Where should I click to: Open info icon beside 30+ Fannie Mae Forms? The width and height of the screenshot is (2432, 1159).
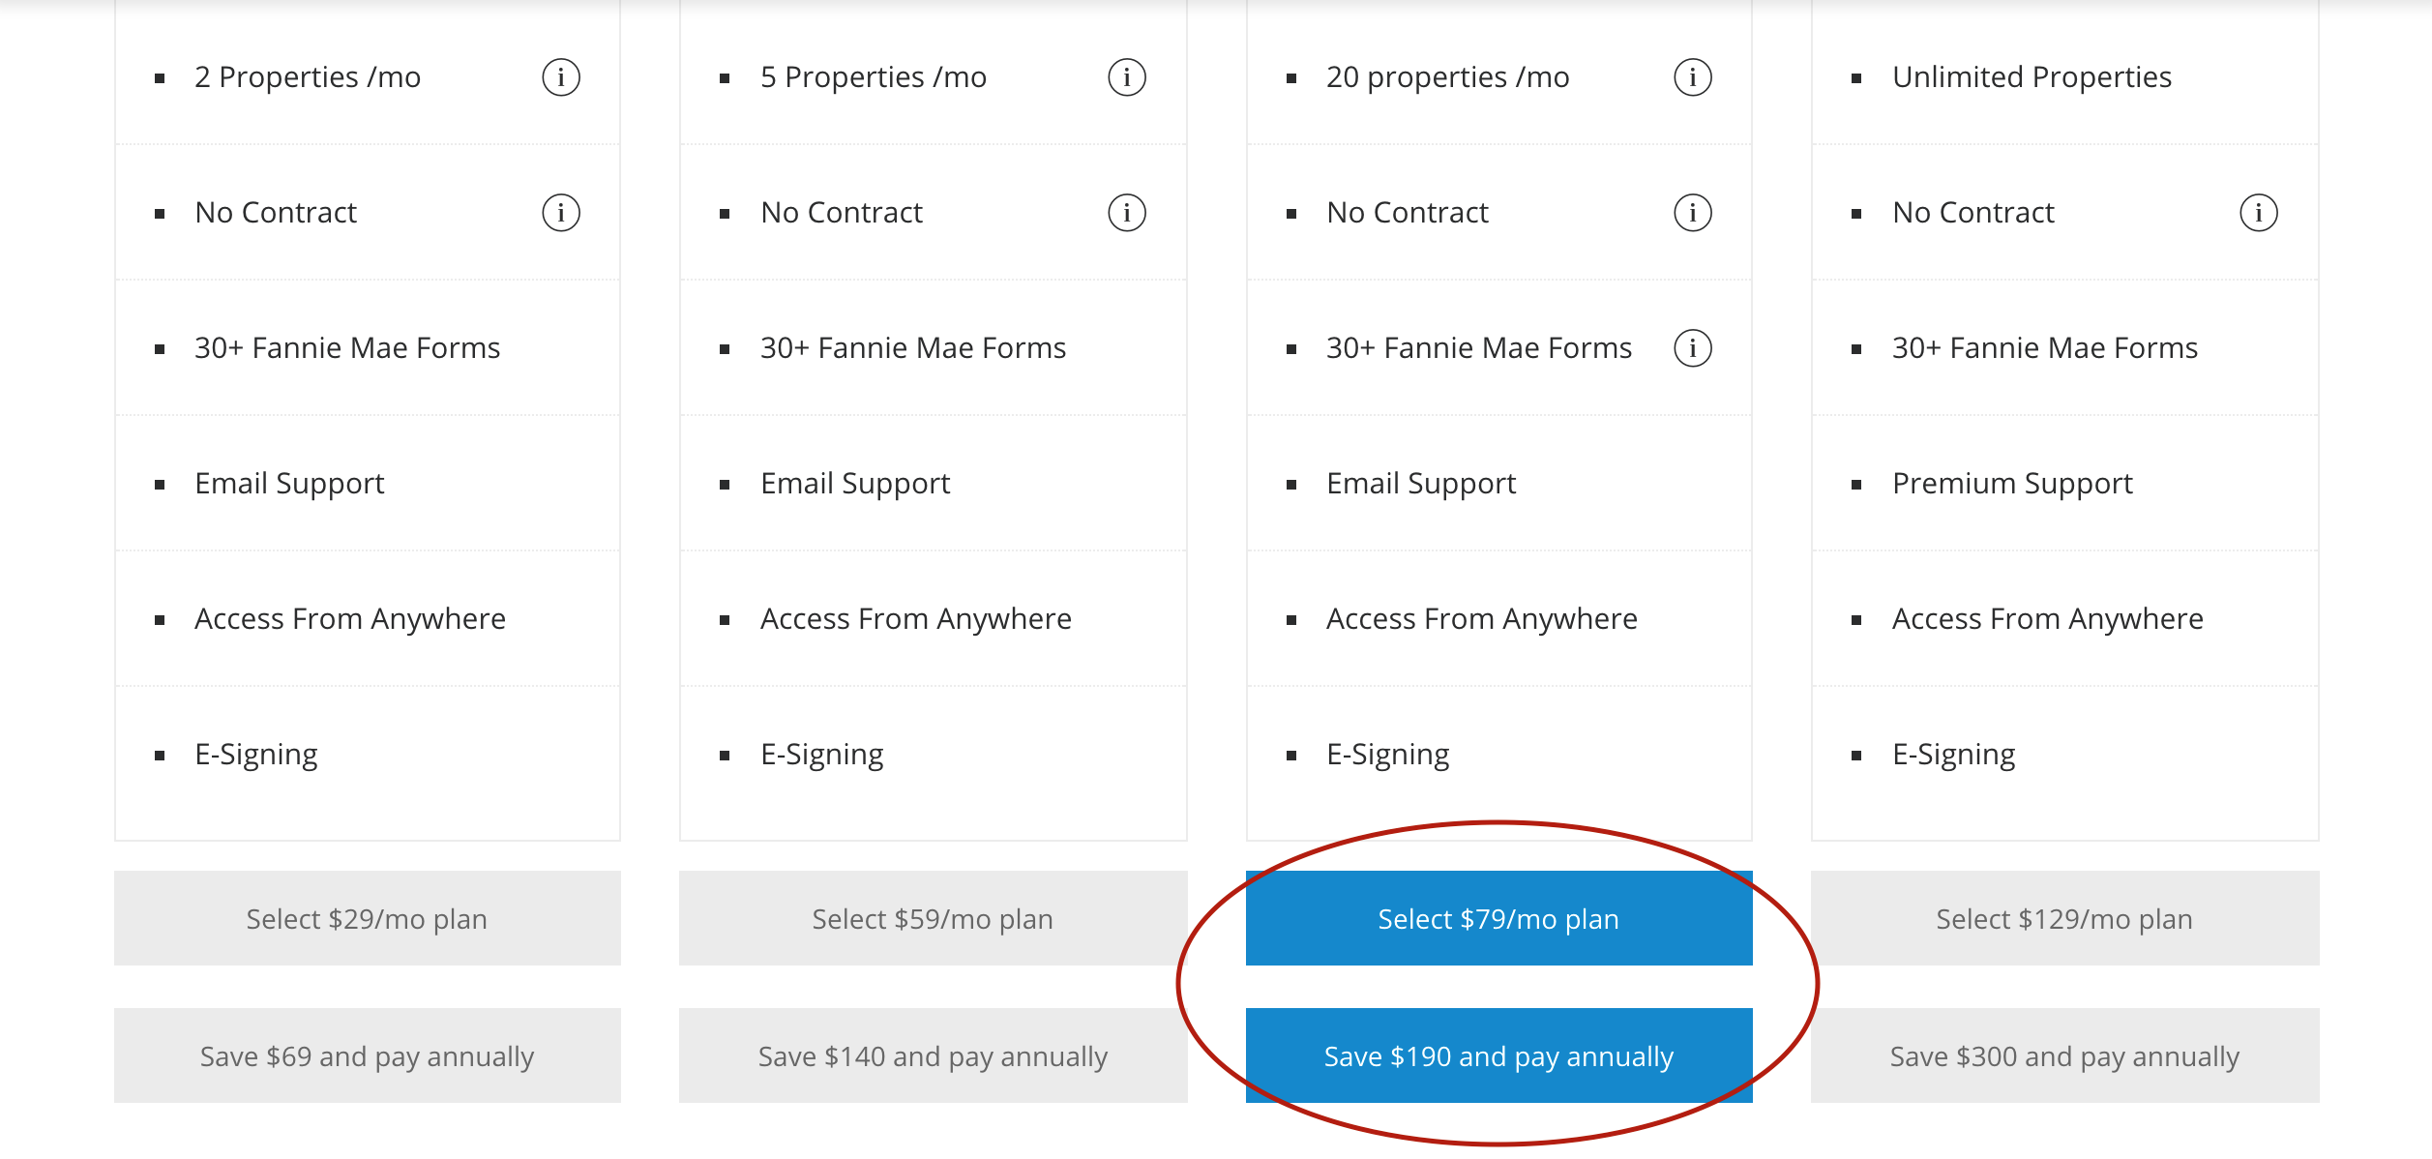(x=1693, y=348)
